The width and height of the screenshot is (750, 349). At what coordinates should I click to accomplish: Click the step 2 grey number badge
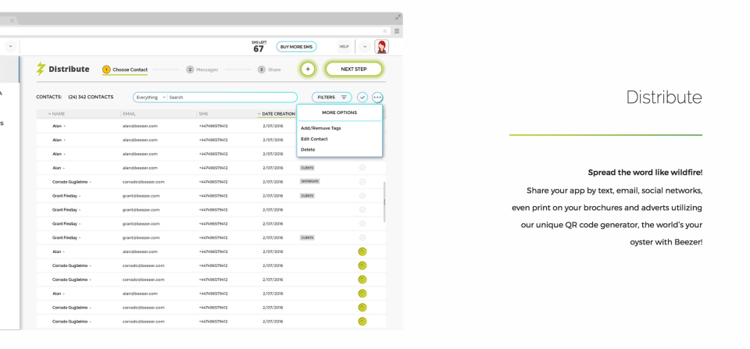click(x=190, y=69)
